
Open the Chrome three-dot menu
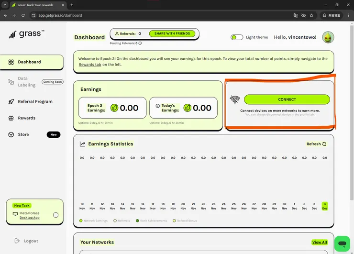pyautogui.click(x=349, y=15)
